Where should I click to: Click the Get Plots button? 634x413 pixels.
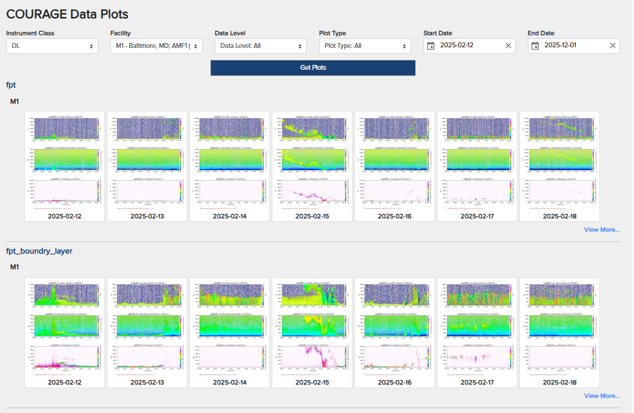pyautogui.click(x=313, y=68)
